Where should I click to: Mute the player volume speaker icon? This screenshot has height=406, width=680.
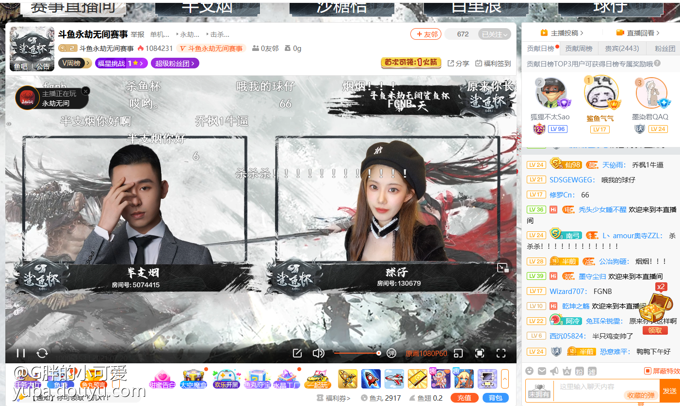[x=318, y=353]
